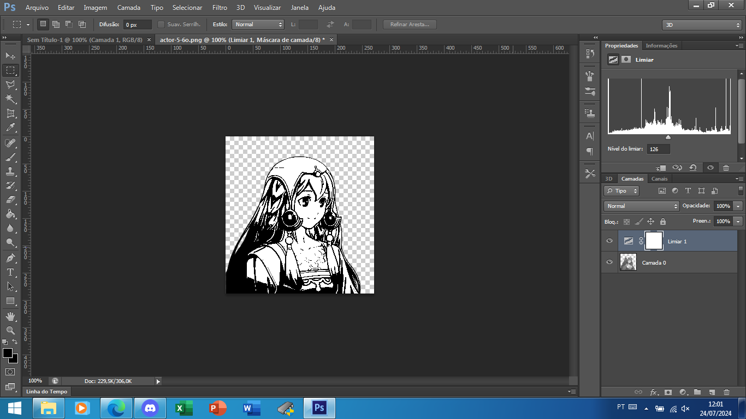Open the Estilo dropdown
This screenshot has height=419, width=746.
pyautogui.click(x=258, y=25)
